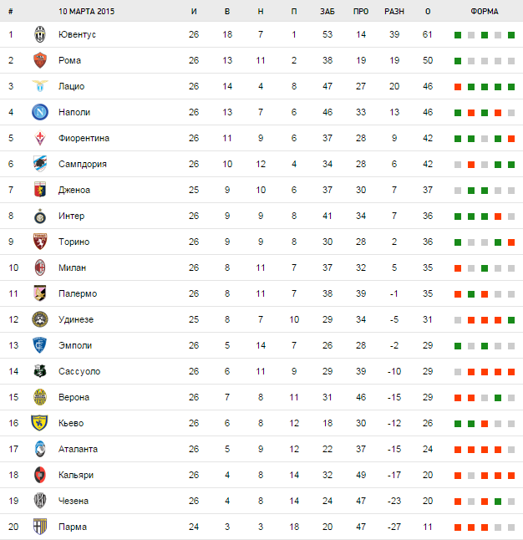
Task: Click the Milan club crest icon
Action: [x=39, y=268]
